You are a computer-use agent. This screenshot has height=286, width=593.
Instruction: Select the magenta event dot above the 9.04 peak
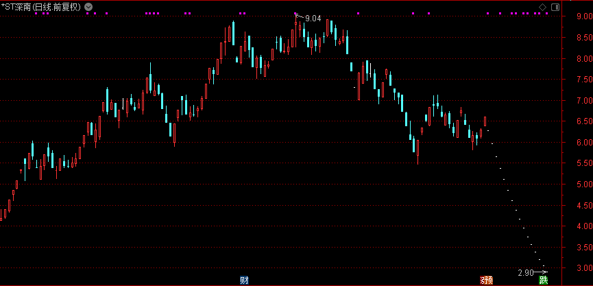[x=296, y=14]
